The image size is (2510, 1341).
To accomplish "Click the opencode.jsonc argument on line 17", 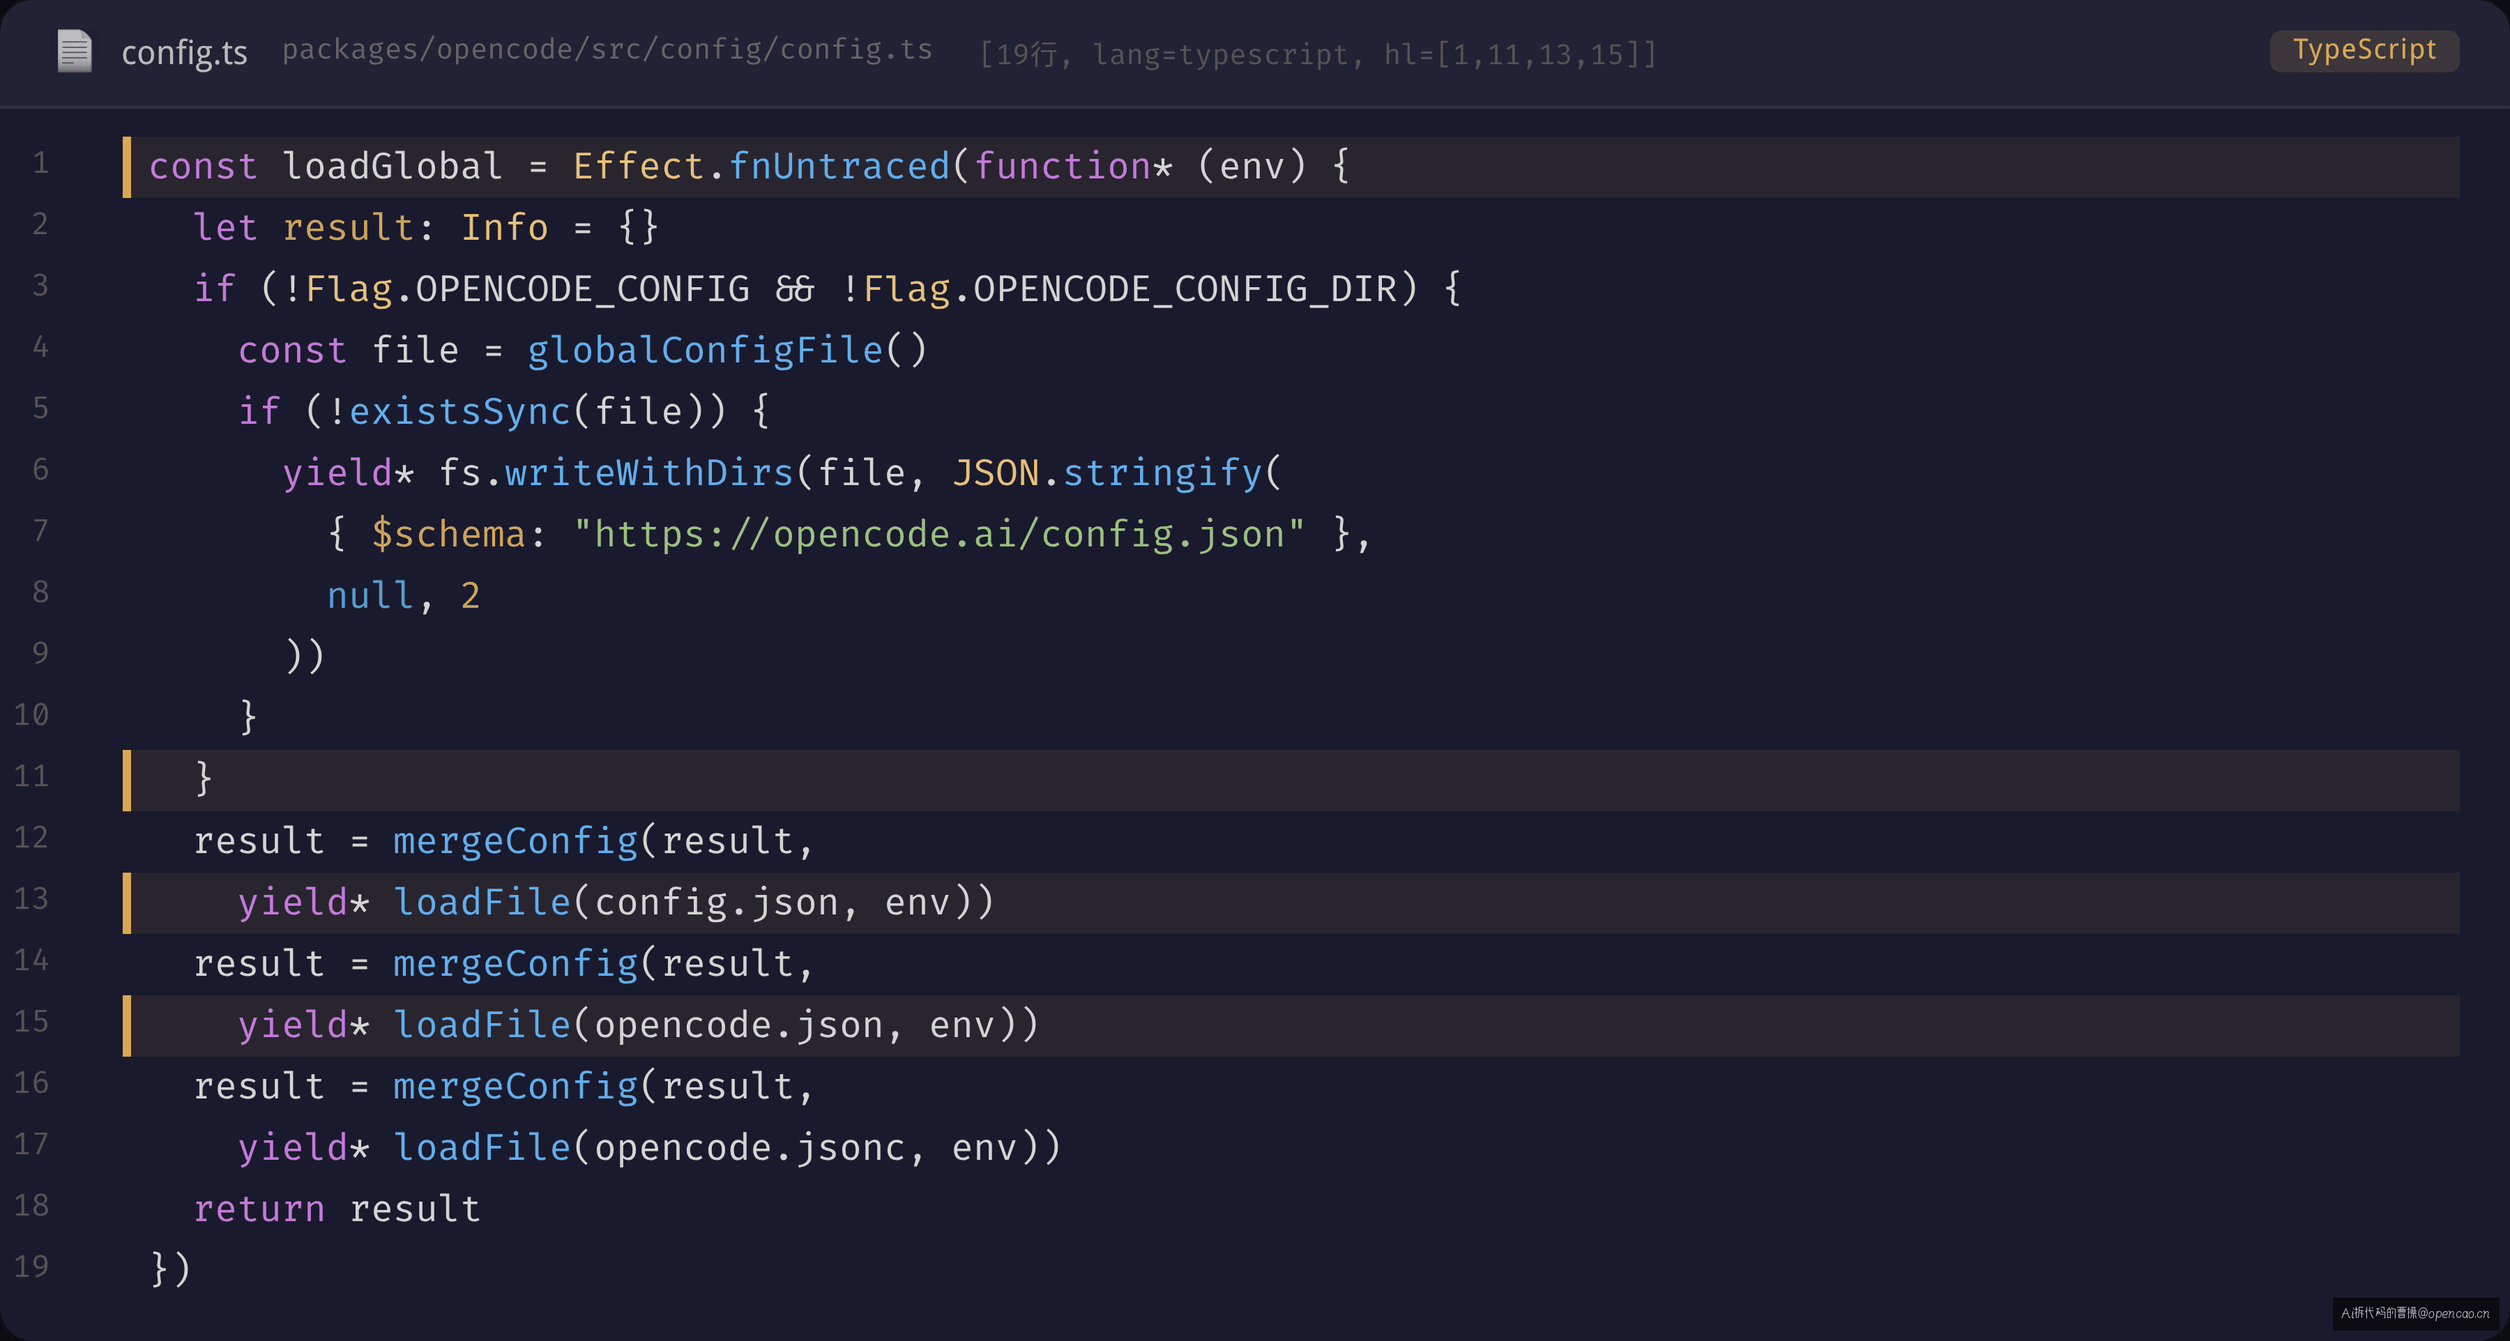I will coord(750,1148).
